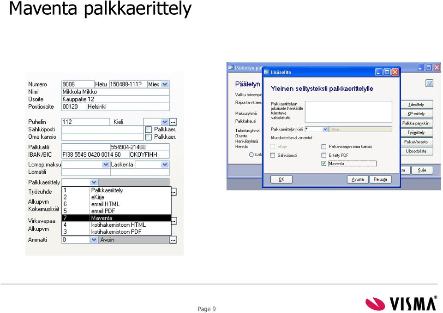Image resolution: width=443 pixels, height=313 pixels.
Task: Click the vakioteksti text area in Lisäselite
Action: 348,112
